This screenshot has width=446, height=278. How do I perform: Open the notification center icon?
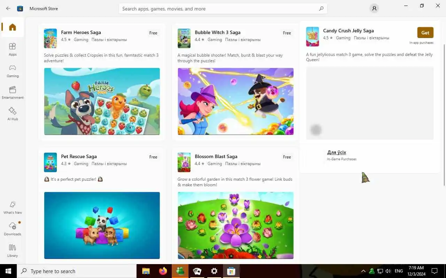[x=435, y=271]
